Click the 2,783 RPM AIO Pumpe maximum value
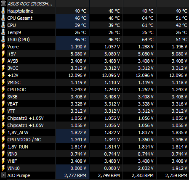The image size is (189, 180). click(143, 175)
